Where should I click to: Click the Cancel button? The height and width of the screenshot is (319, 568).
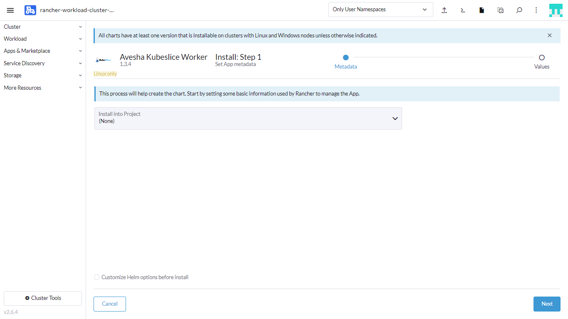point(110,304)
